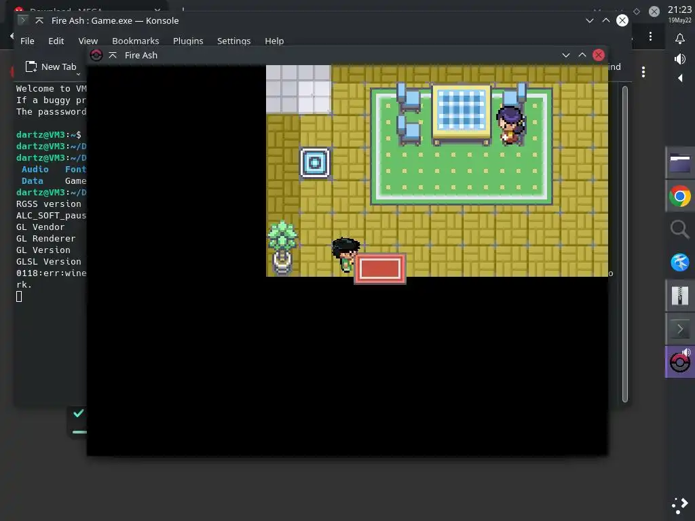Open the archive manager zipper icon

point(680,296)
